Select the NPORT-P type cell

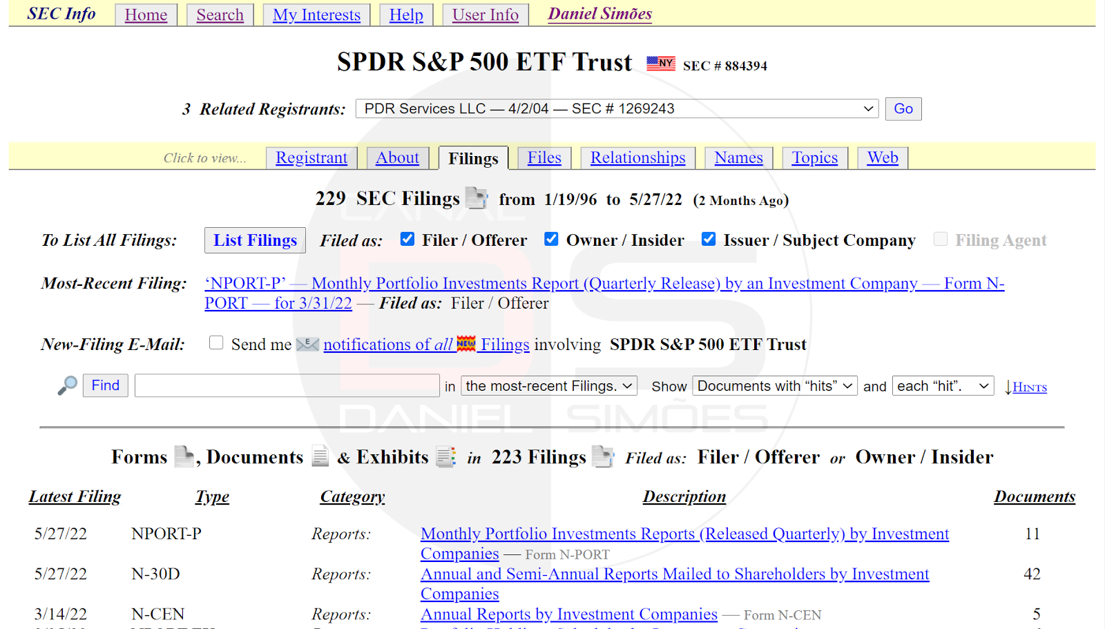[166, 534]
